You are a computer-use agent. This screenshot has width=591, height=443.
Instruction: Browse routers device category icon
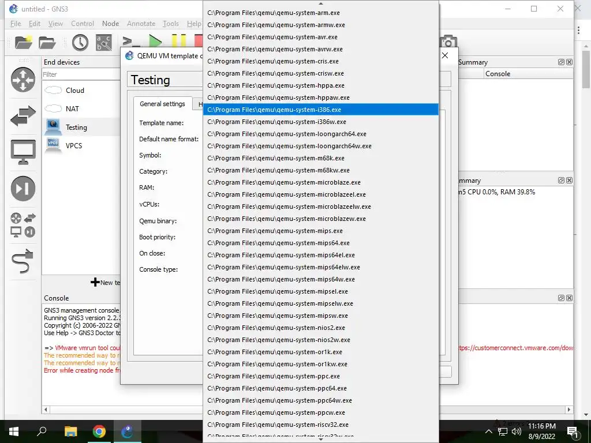tap(23, 80)
